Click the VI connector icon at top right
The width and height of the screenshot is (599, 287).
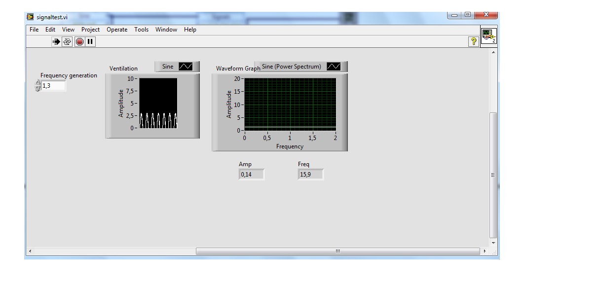(488, 36)
